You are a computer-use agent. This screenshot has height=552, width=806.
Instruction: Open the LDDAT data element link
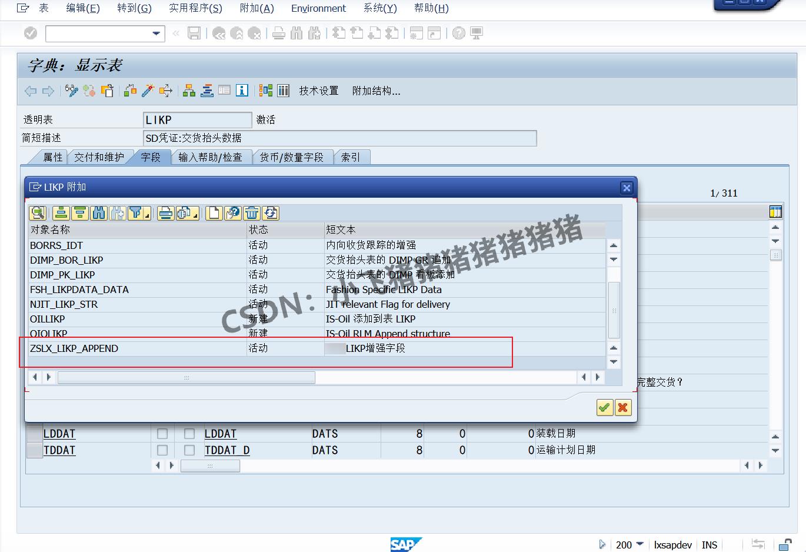coord(219,434)
